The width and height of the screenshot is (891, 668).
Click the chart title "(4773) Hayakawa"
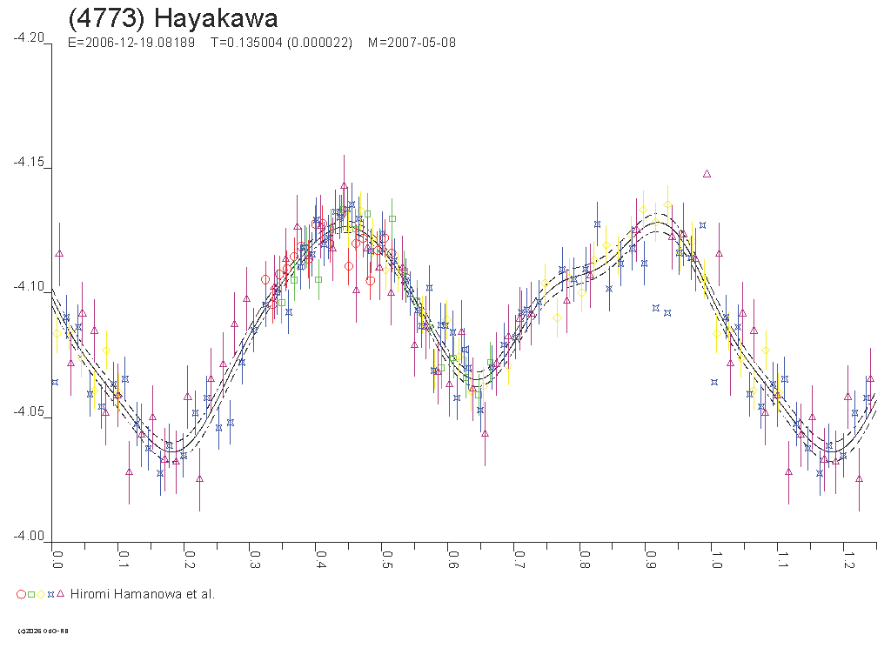pos(173,19)
